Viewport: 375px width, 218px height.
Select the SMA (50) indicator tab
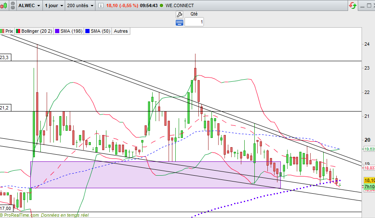[x=98, y=31]
